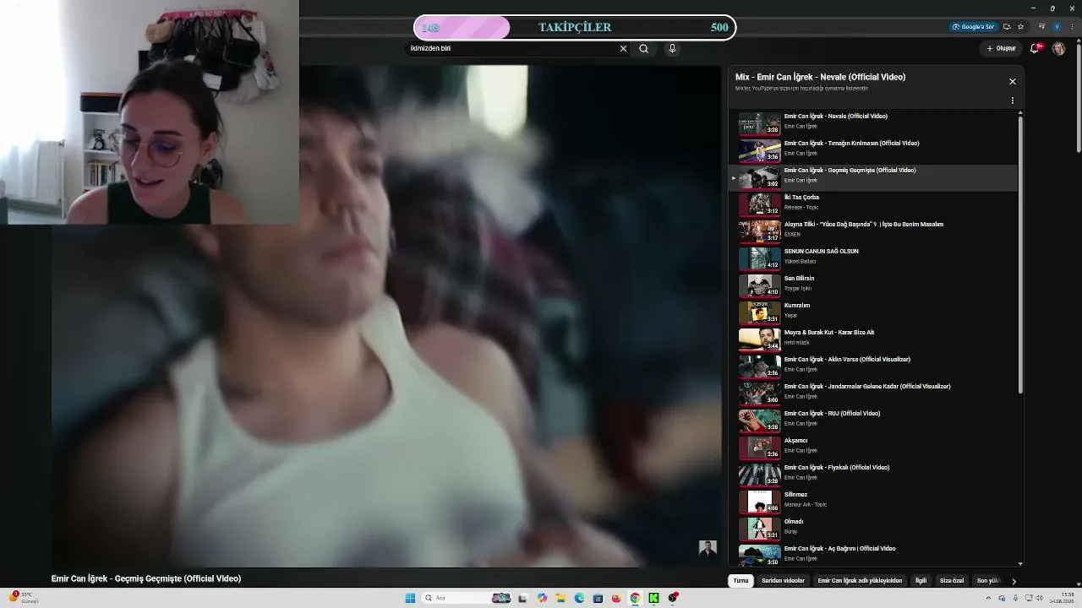
Task: Select the Son yüklenenler filter chip
Action: (987, 581)
